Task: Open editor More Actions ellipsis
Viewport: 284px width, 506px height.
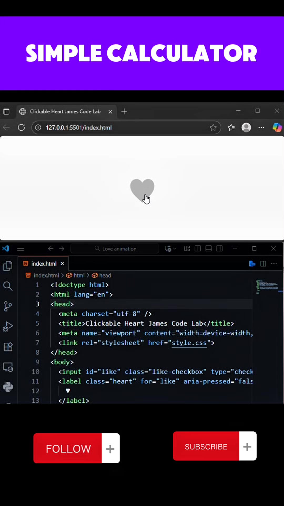Action: tap(274, 264)
